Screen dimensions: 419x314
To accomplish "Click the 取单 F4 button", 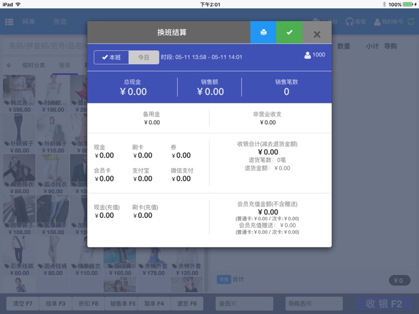I will coord(154,303).
